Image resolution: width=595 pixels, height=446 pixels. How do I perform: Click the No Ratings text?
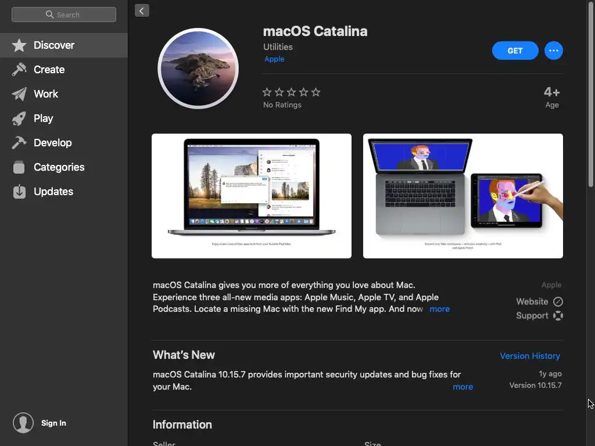[282, 105]
